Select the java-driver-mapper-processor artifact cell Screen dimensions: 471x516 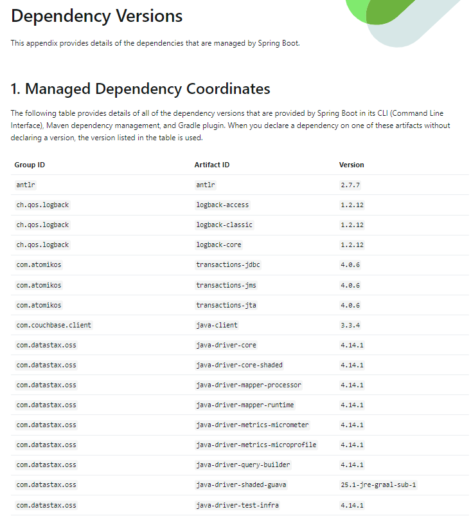pyautogui.click(x=249, y=385)
